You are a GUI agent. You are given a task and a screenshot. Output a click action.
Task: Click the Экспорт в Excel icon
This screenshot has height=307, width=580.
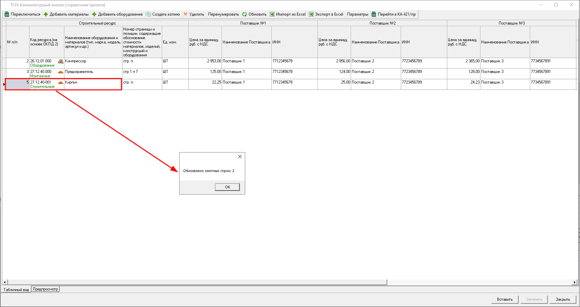click(311, 14)
